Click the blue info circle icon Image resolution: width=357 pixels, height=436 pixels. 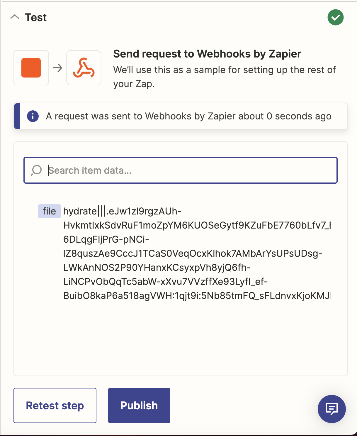[33, 116]
